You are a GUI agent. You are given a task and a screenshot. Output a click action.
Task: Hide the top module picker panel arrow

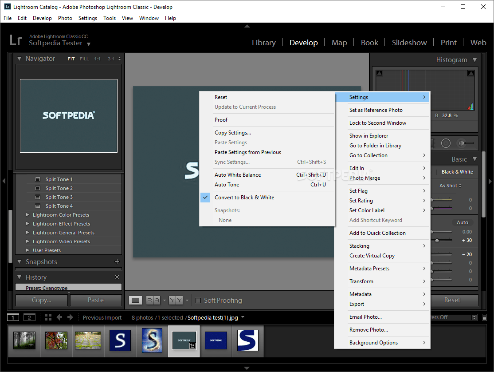pos(247,26)
